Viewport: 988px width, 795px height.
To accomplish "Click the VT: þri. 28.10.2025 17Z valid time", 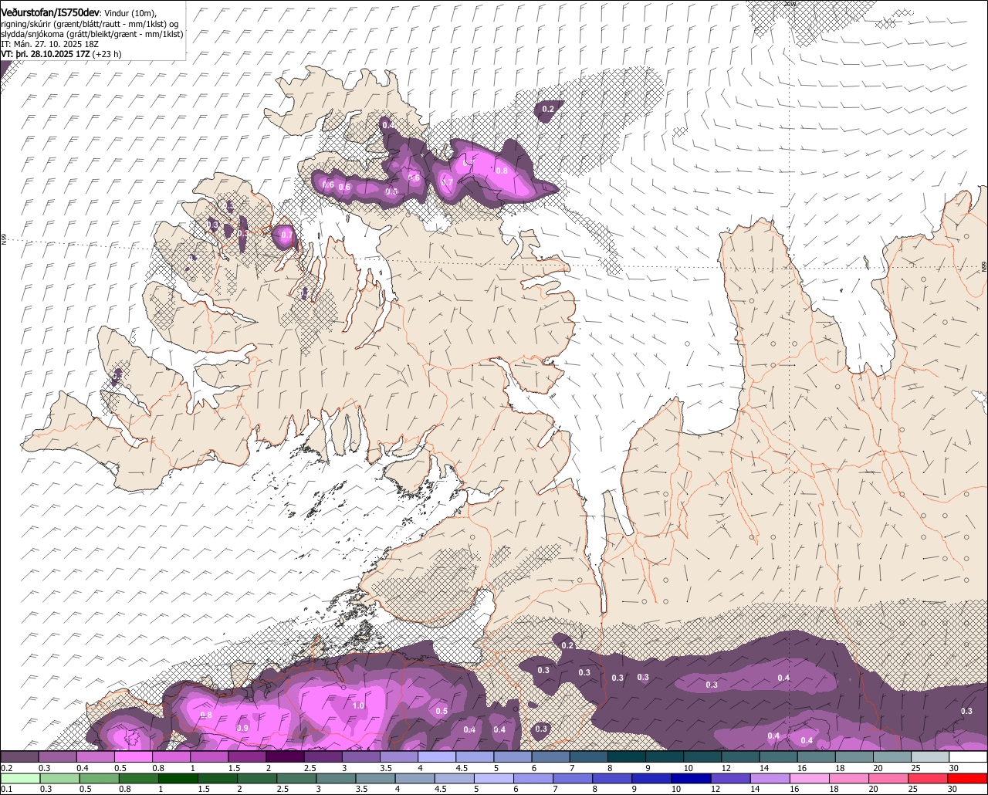I will pyautogui.click(x=45, y=54).
